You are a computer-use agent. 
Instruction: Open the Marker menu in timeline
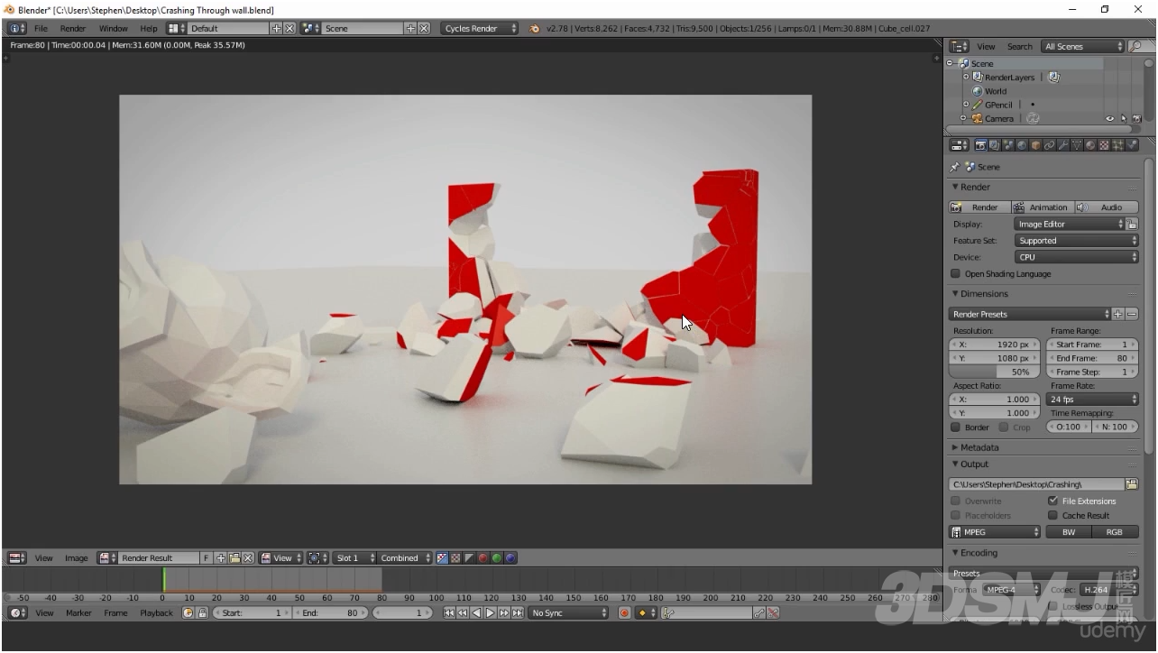tap(78, 613)
